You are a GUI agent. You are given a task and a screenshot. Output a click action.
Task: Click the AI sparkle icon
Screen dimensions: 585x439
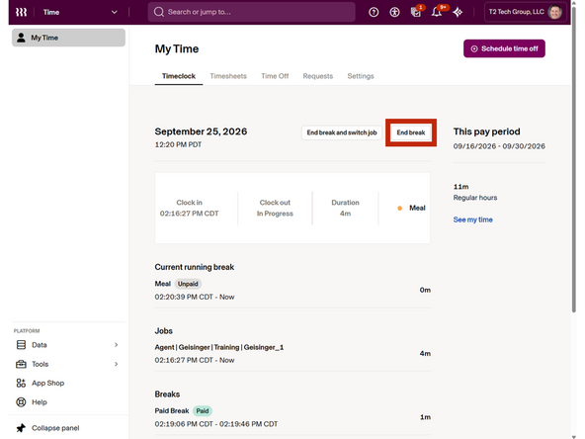coord(458,12)
